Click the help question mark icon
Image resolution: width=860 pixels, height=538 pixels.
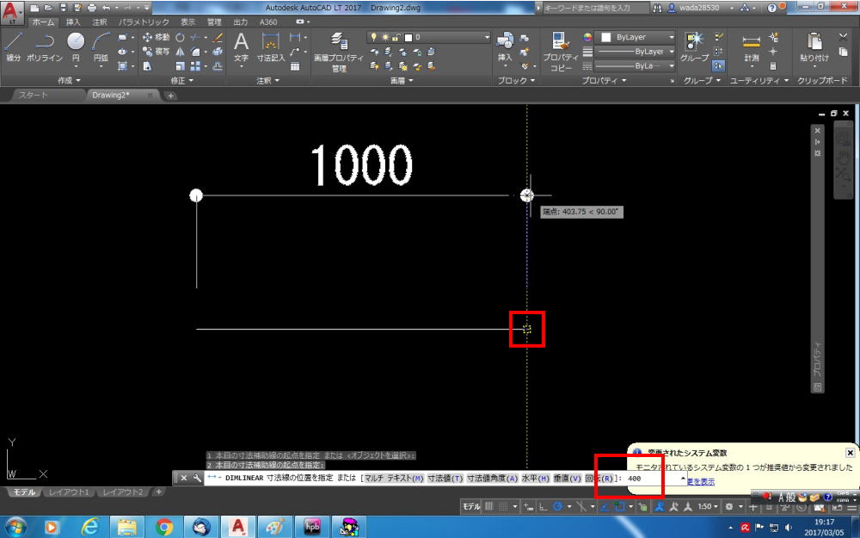coord(771,8)
